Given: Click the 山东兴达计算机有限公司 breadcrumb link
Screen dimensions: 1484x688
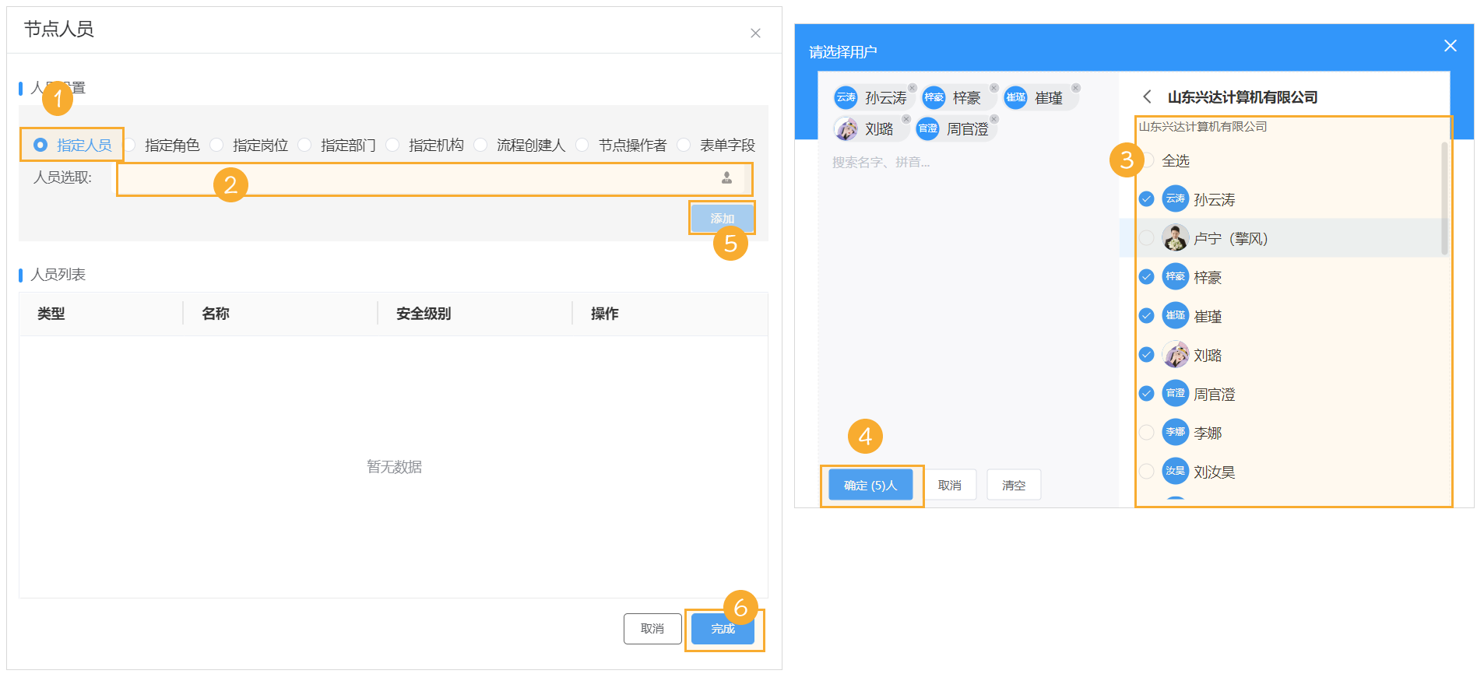Looking at the screenshot, I should tap(1203, 127).
